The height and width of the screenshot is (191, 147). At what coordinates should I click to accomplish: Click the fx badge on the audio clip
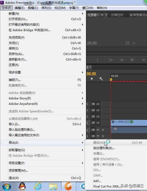pyautogui.click(x=115, y=129)
